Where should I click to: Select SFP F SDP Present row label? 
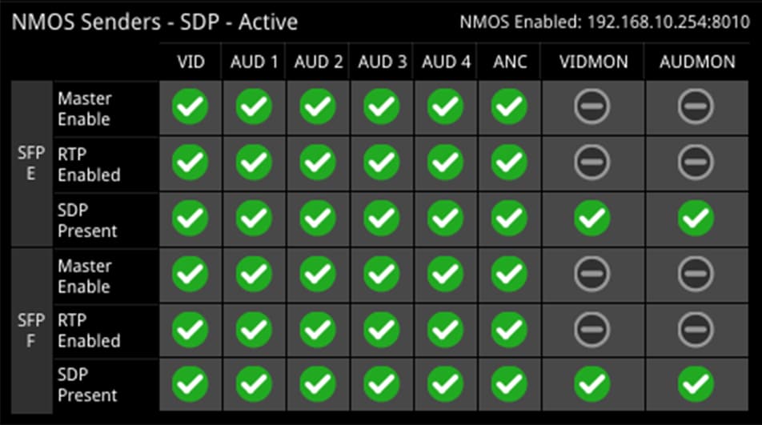point(87,385)
